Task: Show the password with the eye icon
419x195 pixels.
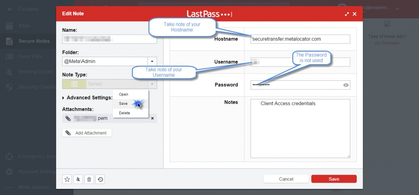Action: 346,85
